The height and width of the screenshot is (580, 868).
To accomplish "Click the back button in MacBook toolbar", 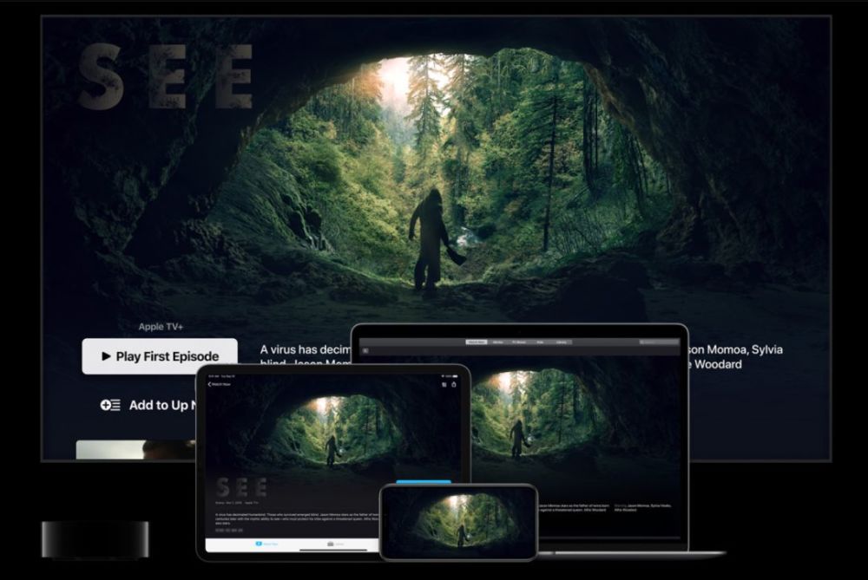I will coord(365,350).
